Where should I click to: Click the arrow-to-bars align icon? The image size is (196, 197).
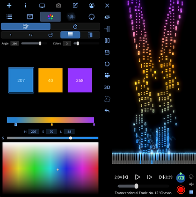click(107, 29)
